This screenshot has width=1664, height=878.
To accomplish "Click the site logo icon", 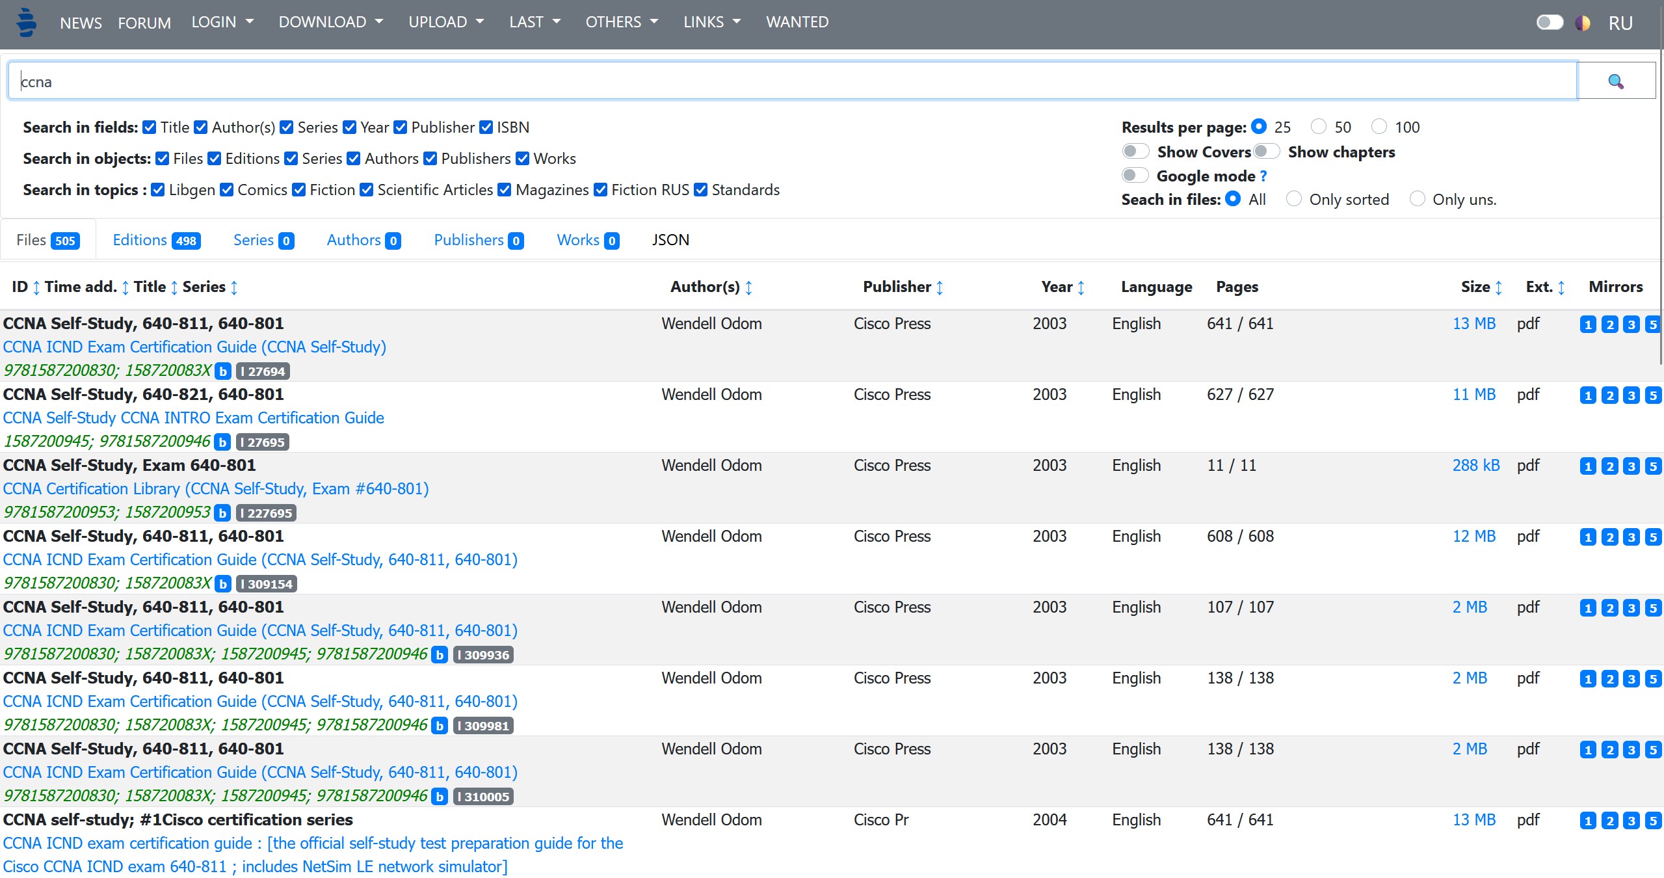I will [x=26, y=22].
